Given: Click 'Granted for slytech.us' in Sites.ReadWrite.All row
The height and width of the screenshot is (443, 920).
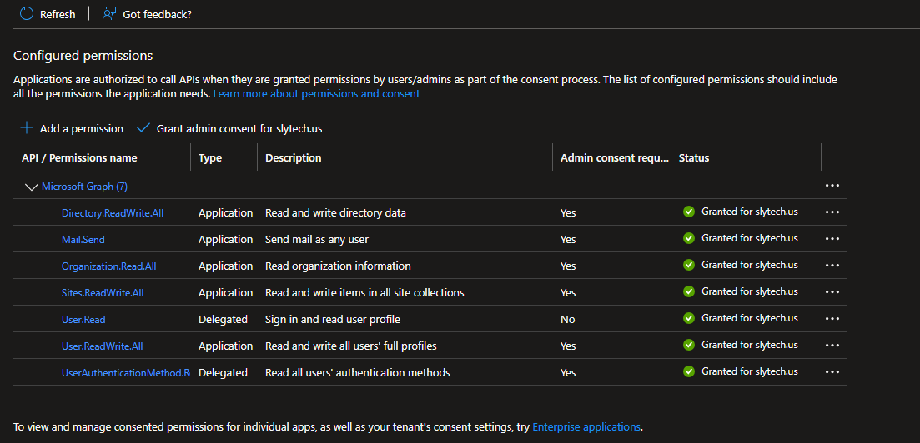Looking at the screenshot, I should click(750, 291).
